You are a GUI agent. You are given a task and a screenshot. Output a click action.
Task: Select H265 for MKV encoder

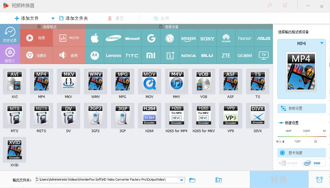(203, 115)
